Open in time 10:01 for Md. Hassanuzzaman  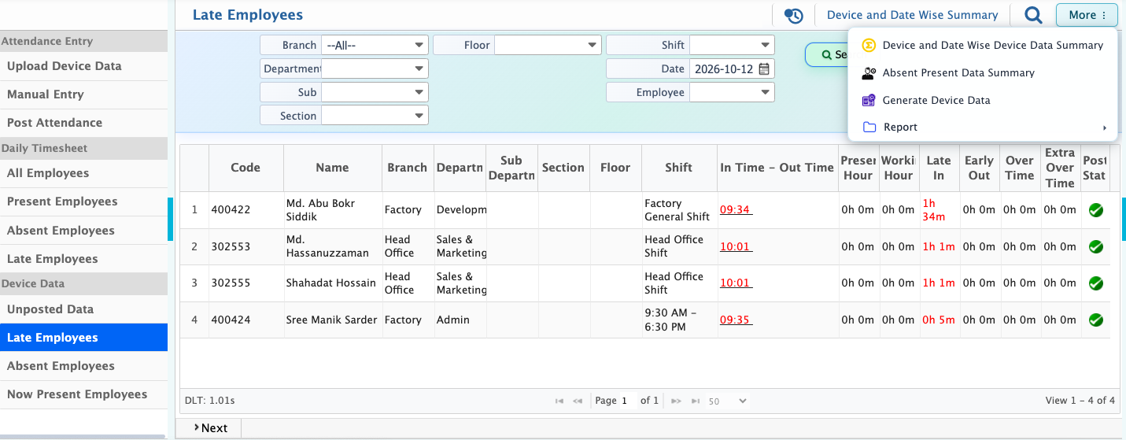pos(736,246)
